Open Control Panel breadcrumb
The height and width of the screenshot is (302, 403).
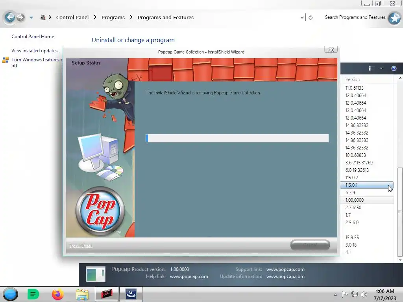pos(72,17)
